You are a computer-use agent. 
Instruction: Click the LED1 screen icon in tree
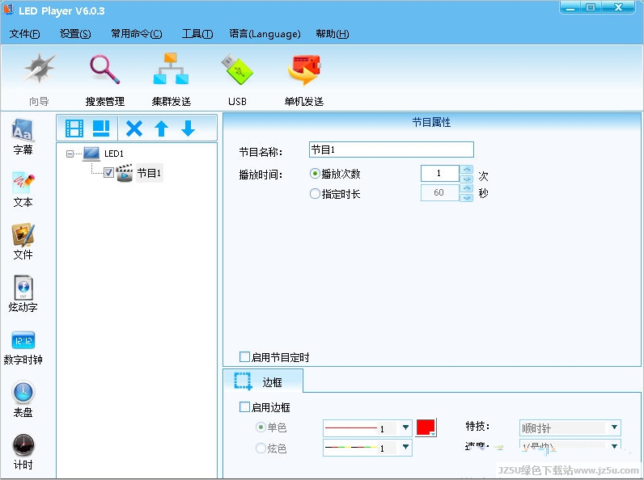91,154
